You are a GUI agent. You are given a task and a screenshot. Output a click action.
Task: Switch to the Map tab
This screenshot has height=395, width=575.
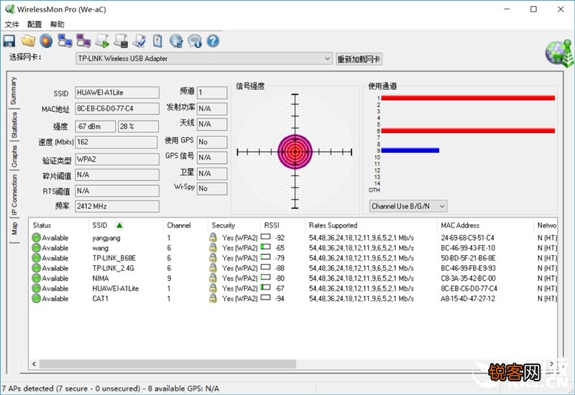click(x=14, y=228)
